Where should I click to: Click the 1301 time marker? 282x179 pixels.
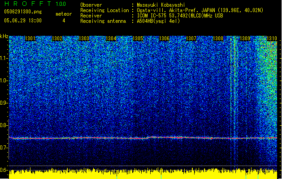click(30, 38)
